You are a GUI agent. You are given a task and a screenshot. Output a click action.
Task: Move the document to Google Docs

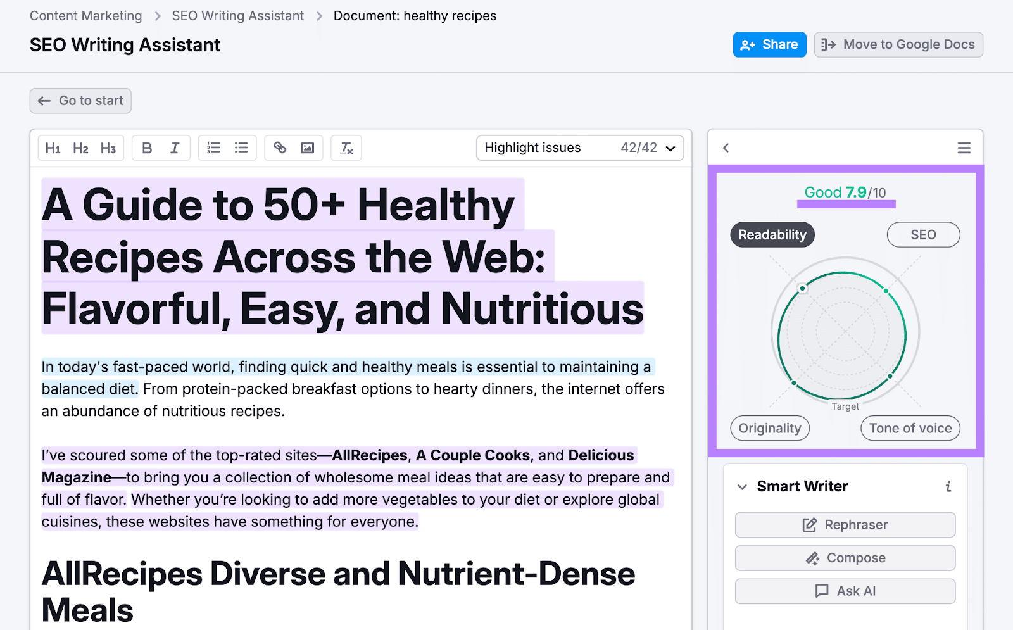tap(898, 44)
